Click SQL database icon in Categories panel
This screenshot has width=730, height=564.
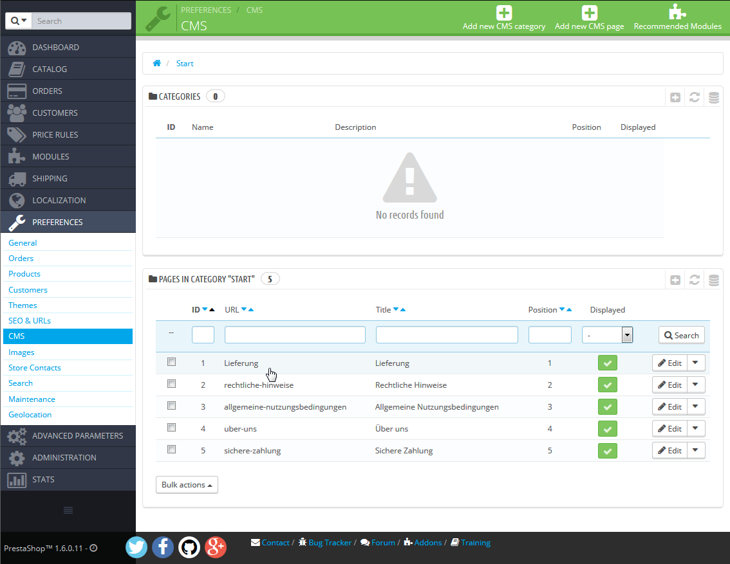714,97
